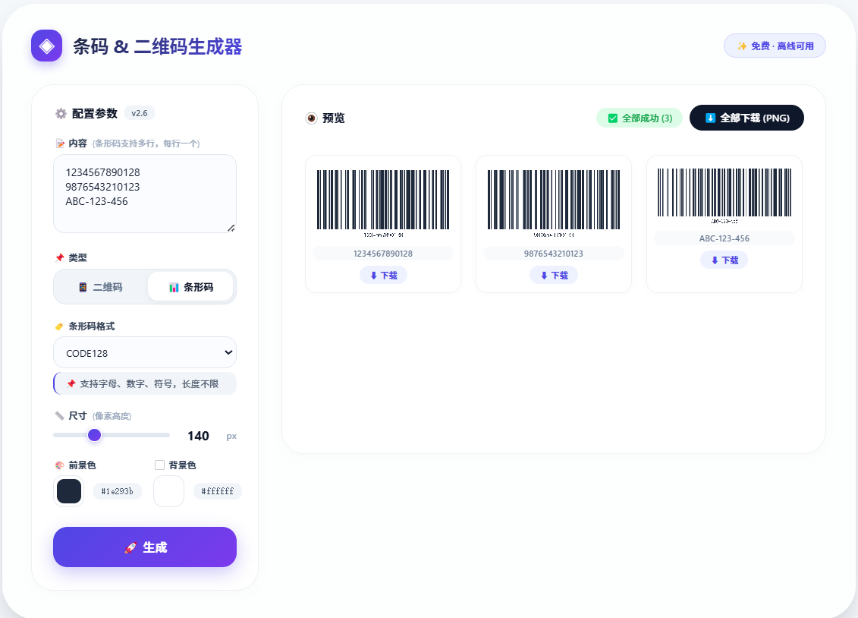Select the 条形码 type tab
The image size is (858, 618).
[191, 287]
